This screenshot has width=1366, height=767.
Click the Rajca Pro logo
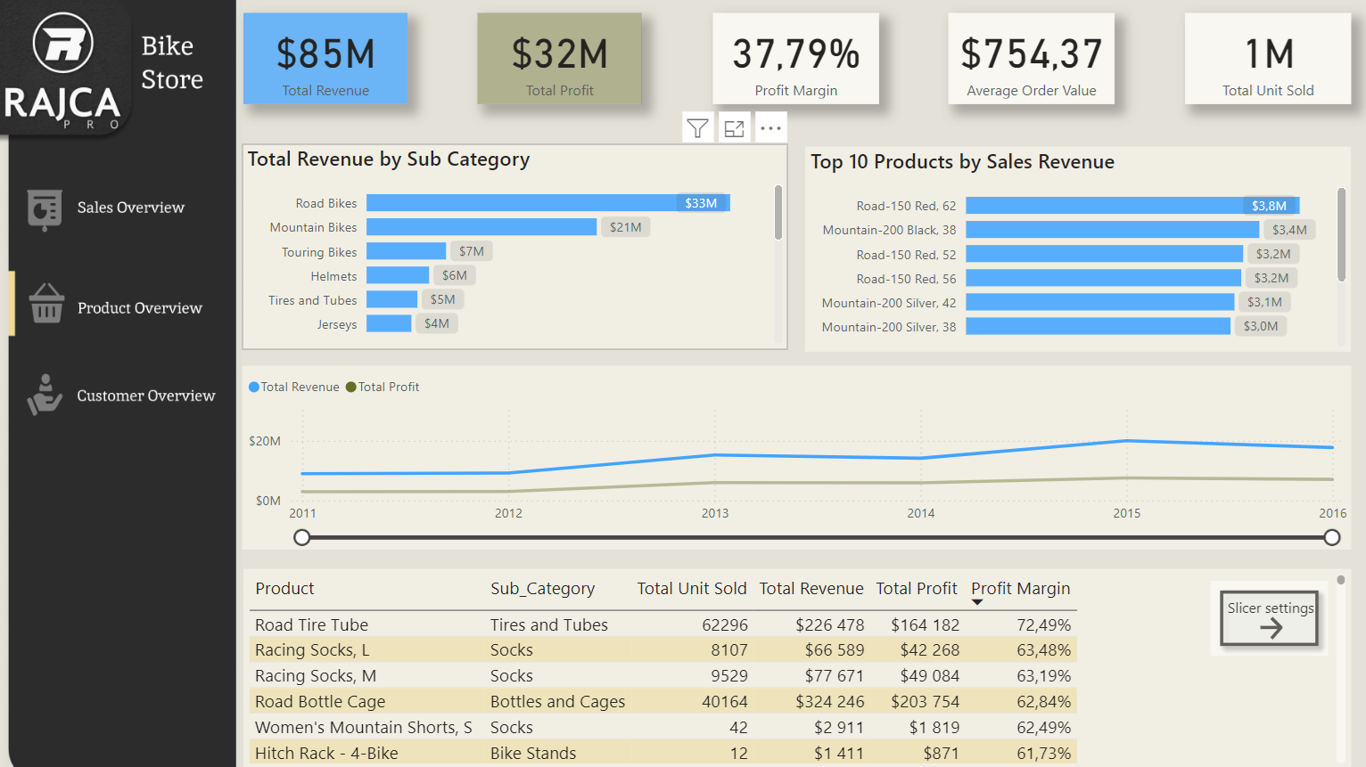point(62,71)
